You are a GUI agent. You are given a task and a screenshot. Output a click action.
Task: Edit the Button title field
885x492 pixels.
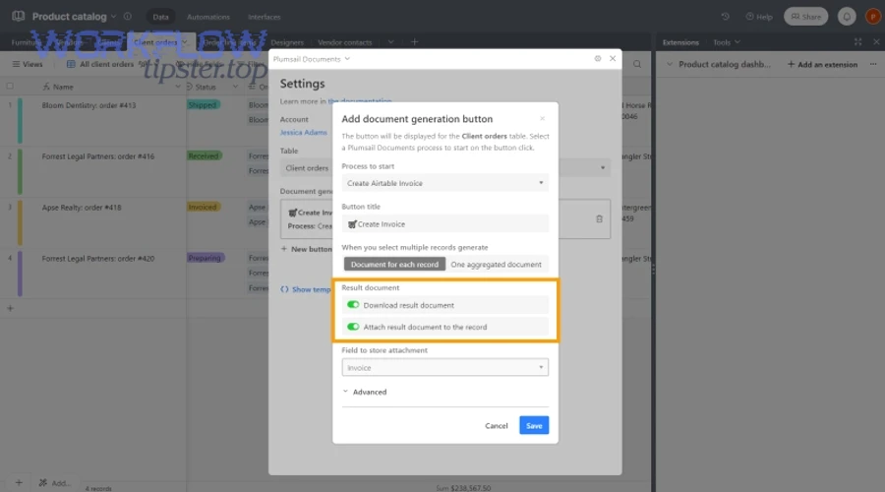click(444, 224)
